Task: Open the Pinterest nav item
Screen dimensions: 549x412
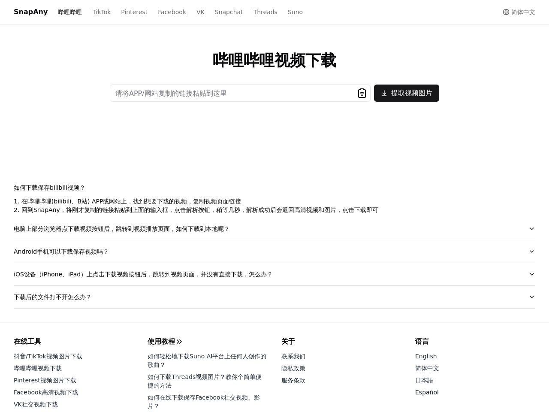Action: (134, 12)
